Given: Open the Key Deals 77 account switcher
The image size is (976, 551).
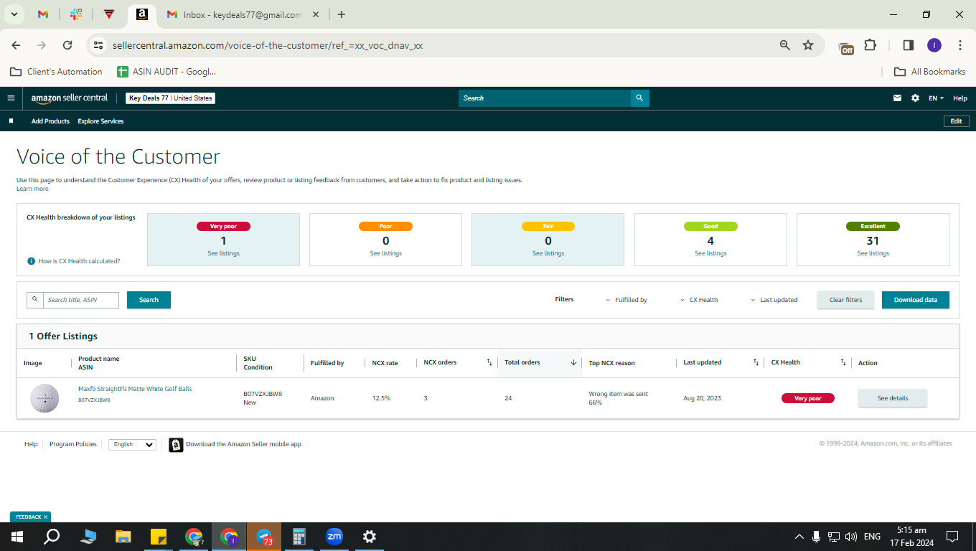Looking at the screenshot, I should 171,98.
